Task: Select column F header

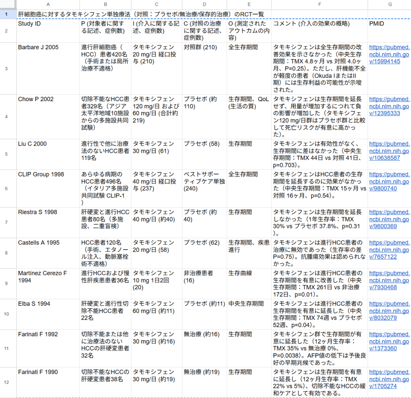Action: pos(319,4)
